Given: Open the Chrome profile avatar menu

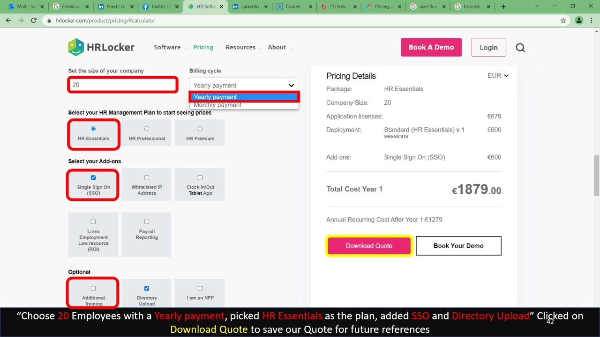Looking at the screenshot, I should [x=579, y=21].
